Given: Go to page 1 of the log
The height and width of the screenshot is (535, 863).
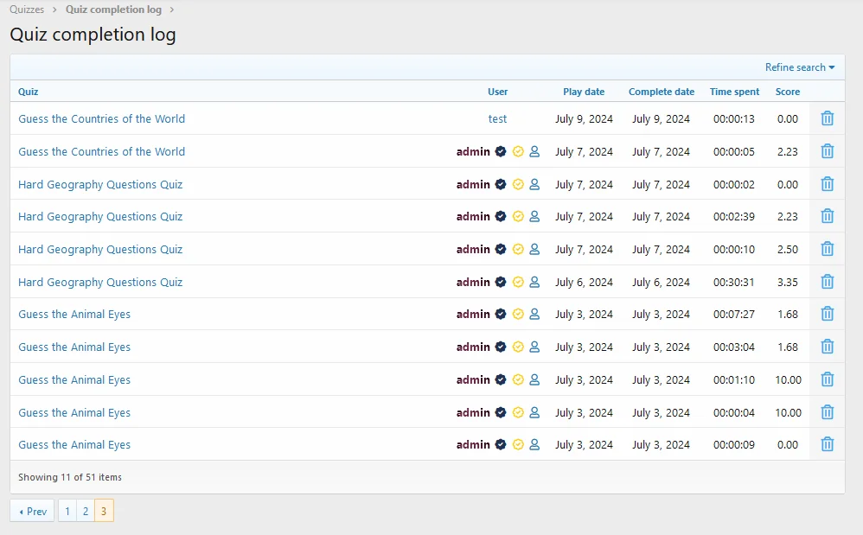Looking at the screenshot, I should click(x=67, y=512).
